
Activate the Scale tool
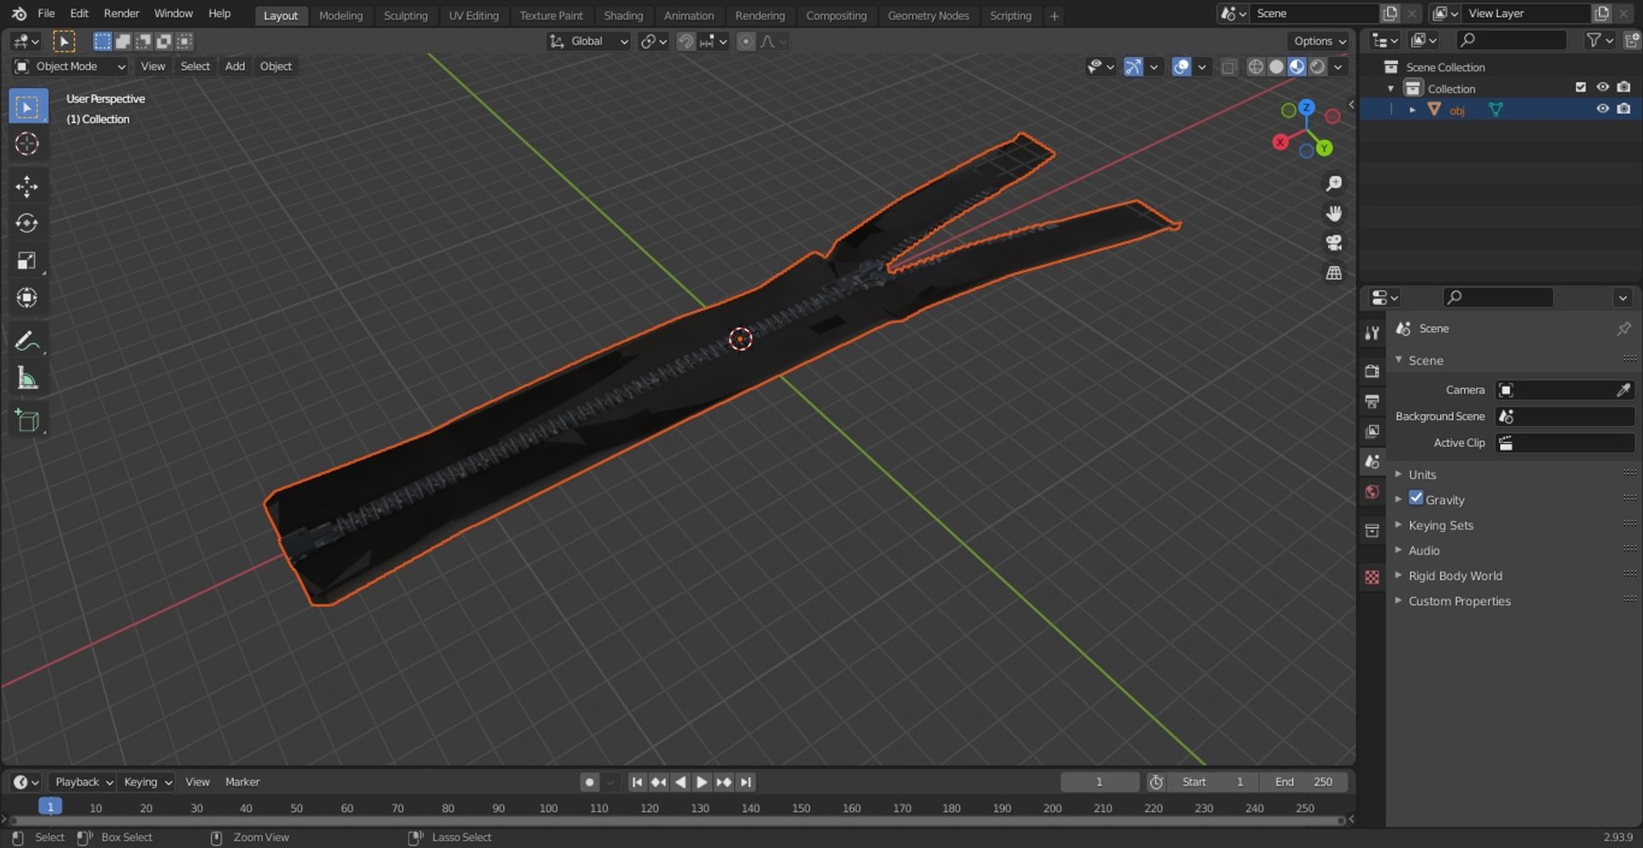pyautogui.click(x=27, y=261)
